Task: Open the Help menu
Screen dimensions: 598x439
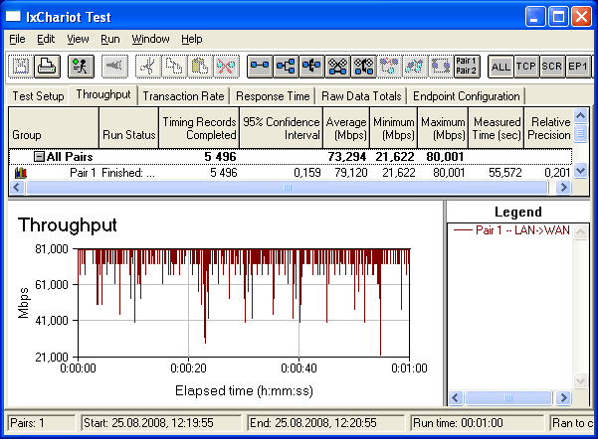Action: [192, 39]
